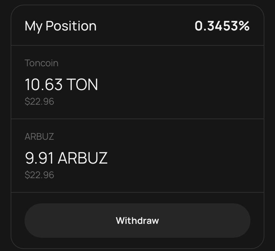Screen dimensions: 275x251
Task: Click the divider between Toncoin and ARBUZ sections
Action: point(137,119)
